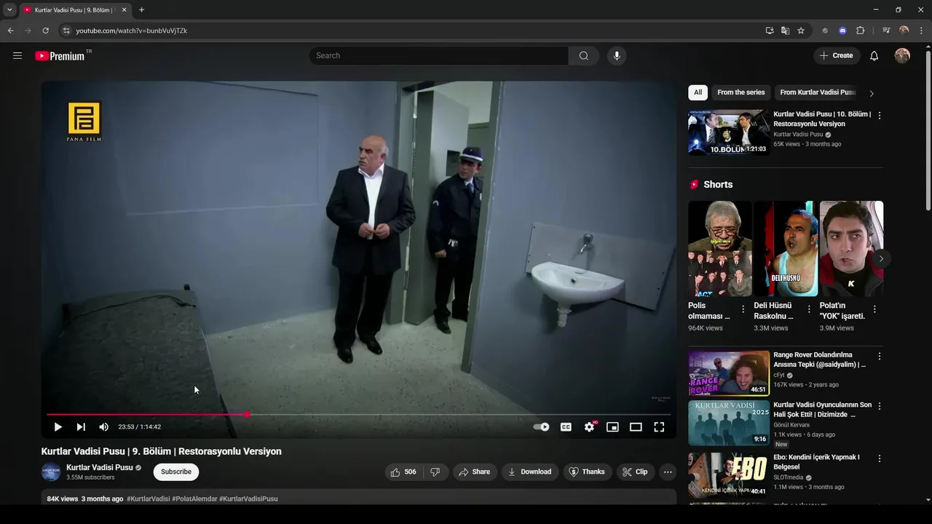Select the All filter chip
Screen dimensions: 932x524
click(x=698, y=92)
